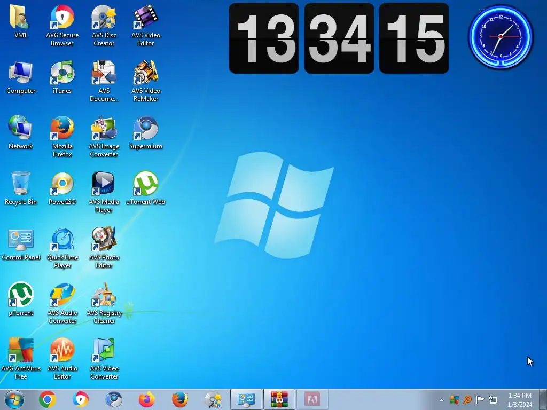The image size is (547, 410).
Task: Open Action Center flag tray icon
Action: coord(480,399)
